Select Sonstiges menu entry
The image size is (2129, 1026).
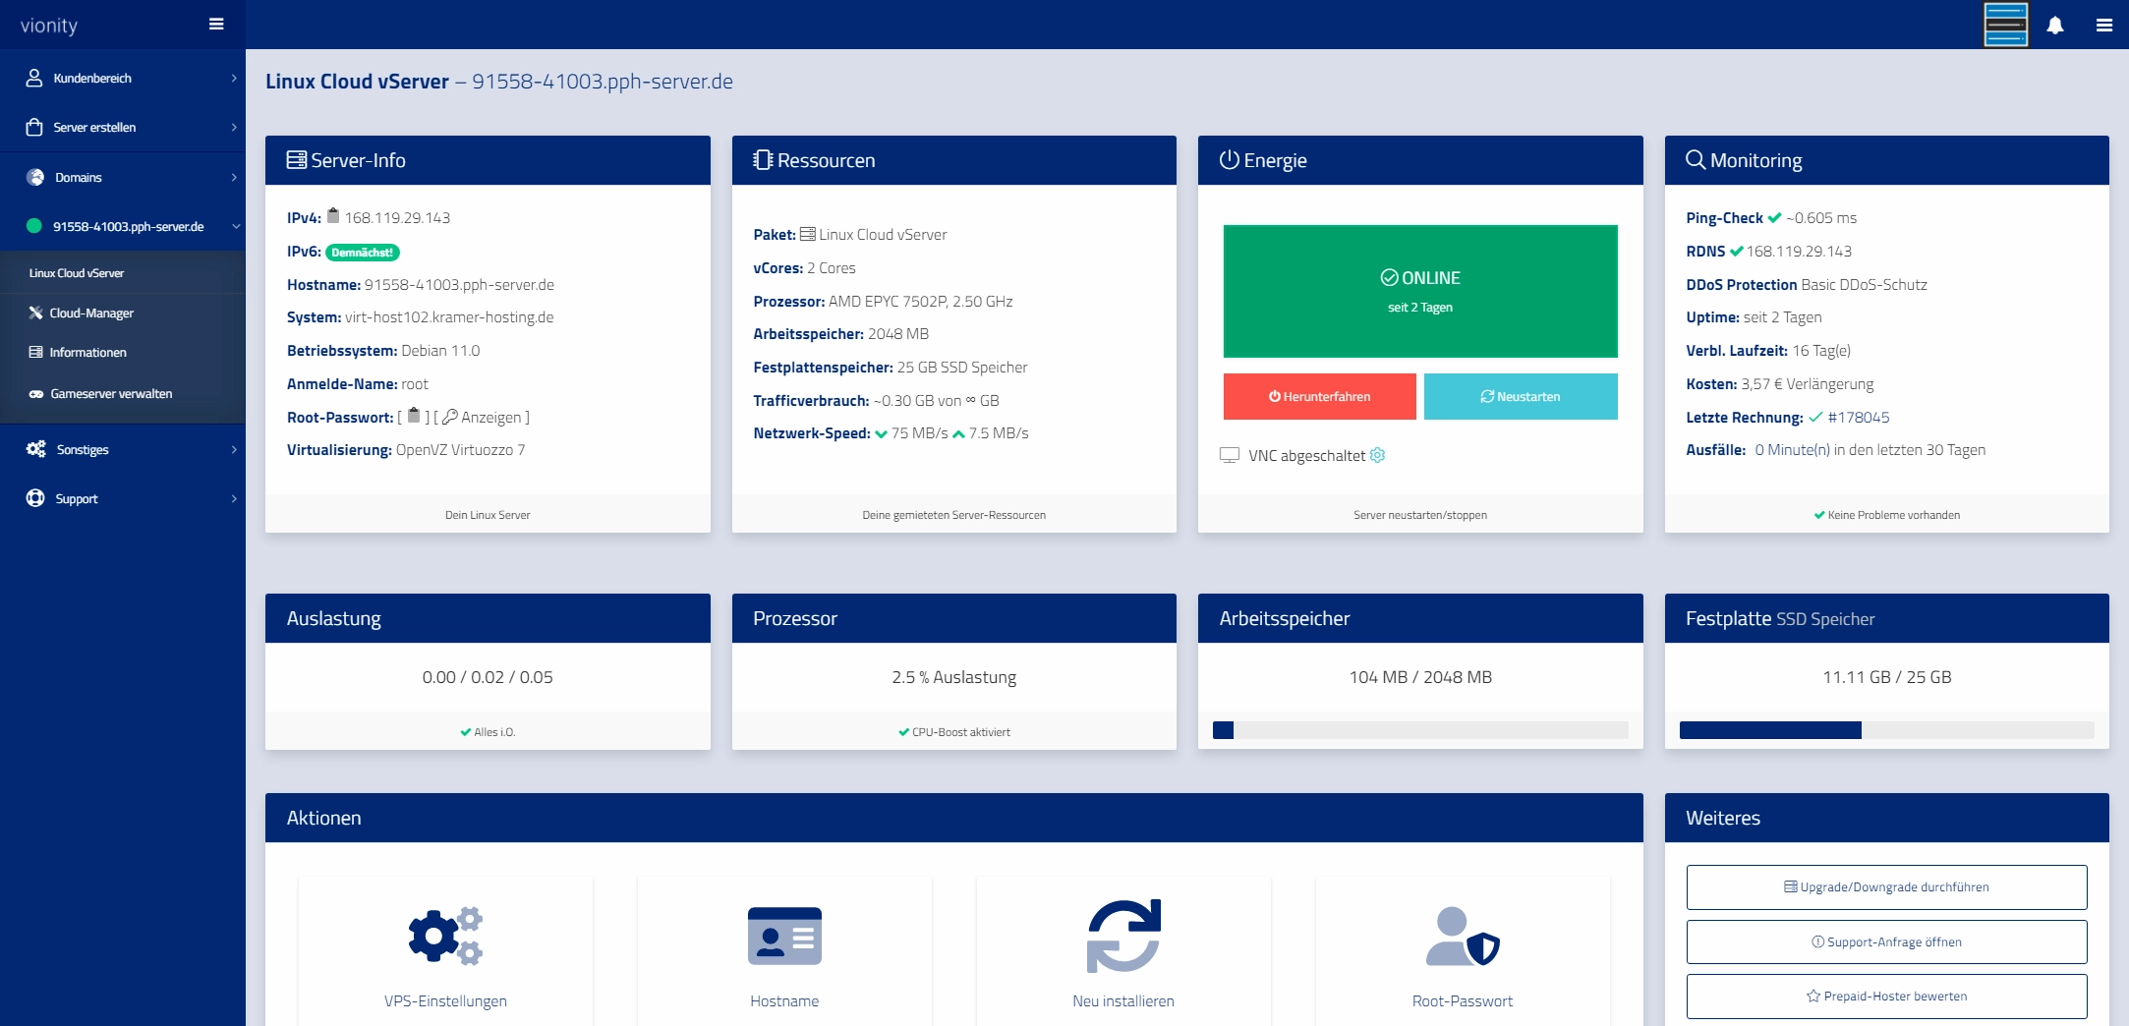(x=123, y=449)
